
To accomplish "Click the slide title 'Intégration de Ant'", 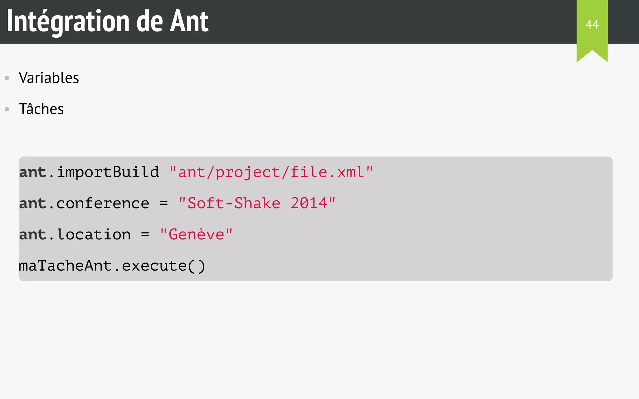I will tap(108, 21).
